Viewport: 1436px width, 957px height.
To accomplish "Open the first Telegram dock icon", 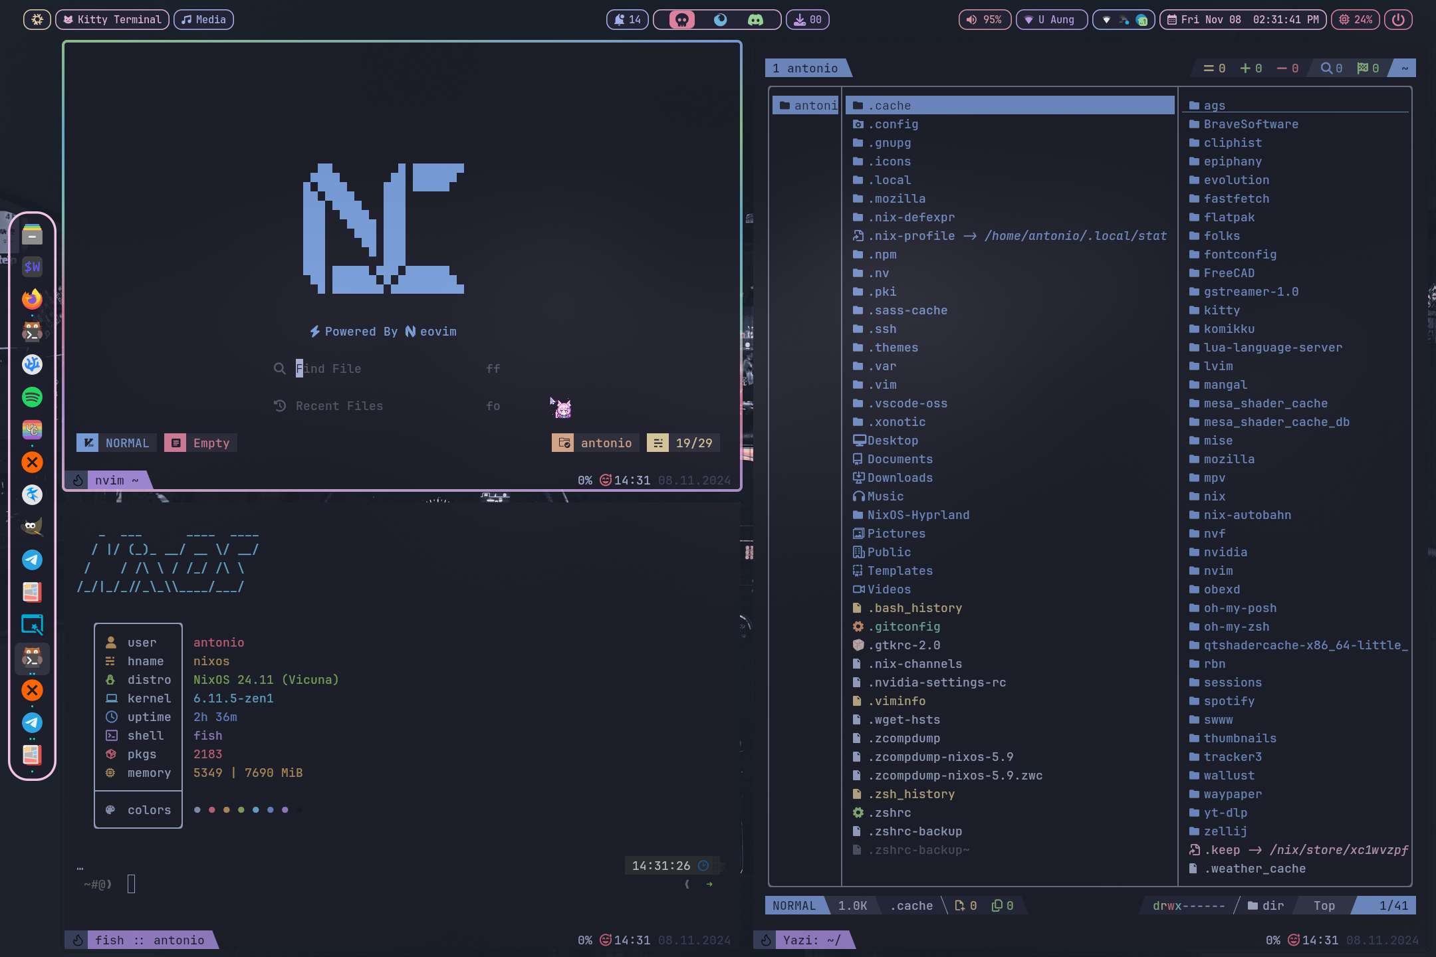I will pos(32,560).
